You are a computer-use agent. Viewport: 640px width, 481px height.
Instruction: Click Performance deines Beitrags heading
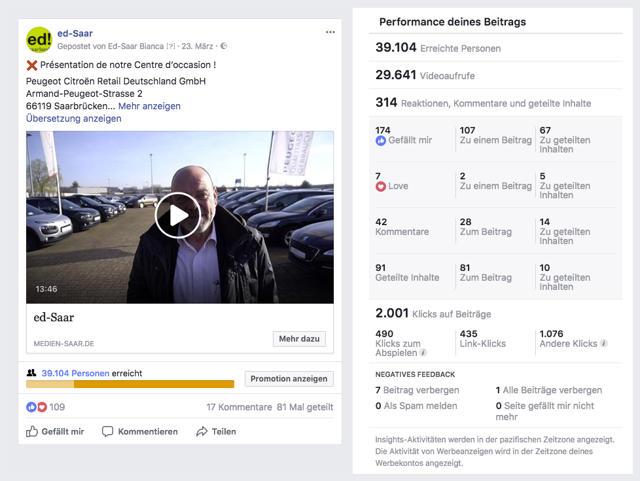453,22
